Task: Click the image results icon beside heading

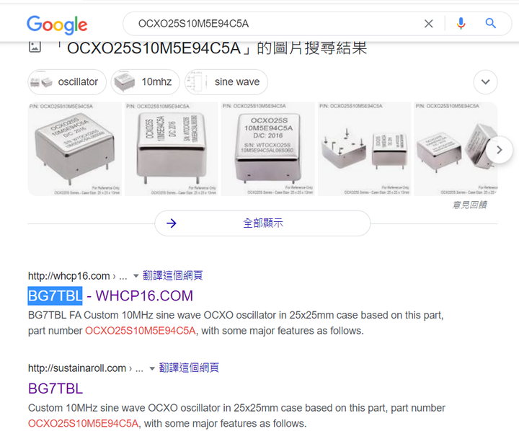Action: click(x=35, y=48)
